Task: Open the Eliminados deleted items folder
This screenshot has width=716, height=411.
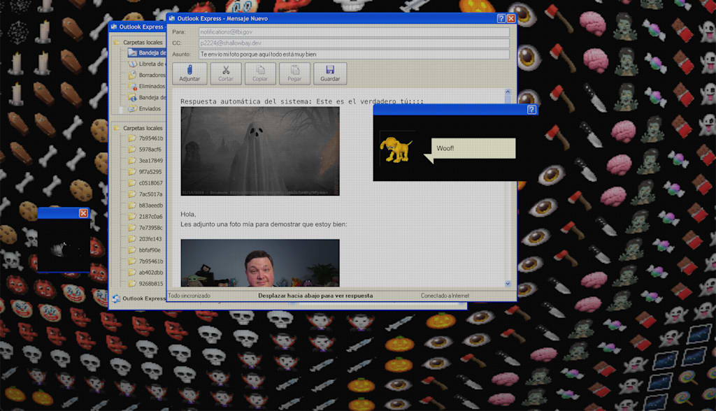Action: tap(147, 86)
